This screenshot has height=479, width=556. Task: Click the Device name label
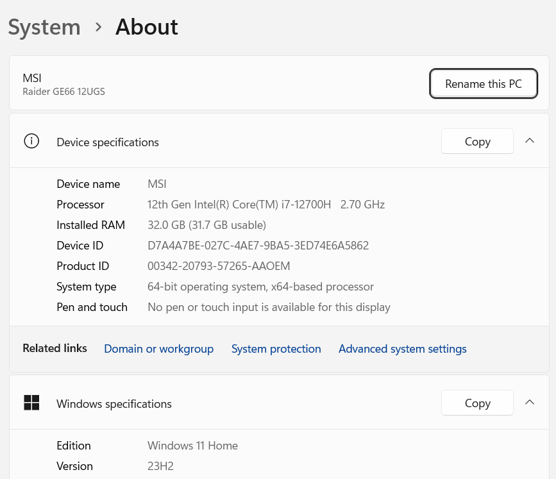pyautogui.click(x=88, y=184)
